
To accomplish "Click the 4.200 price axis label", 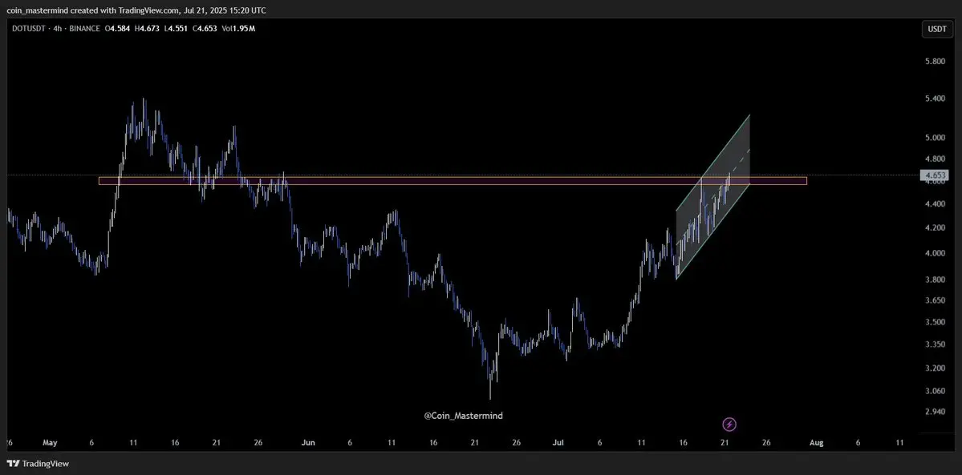I will 935,228.
